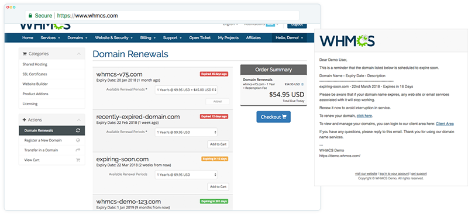Open renewal period dropdown for recently-expired-domain.com

186,132
